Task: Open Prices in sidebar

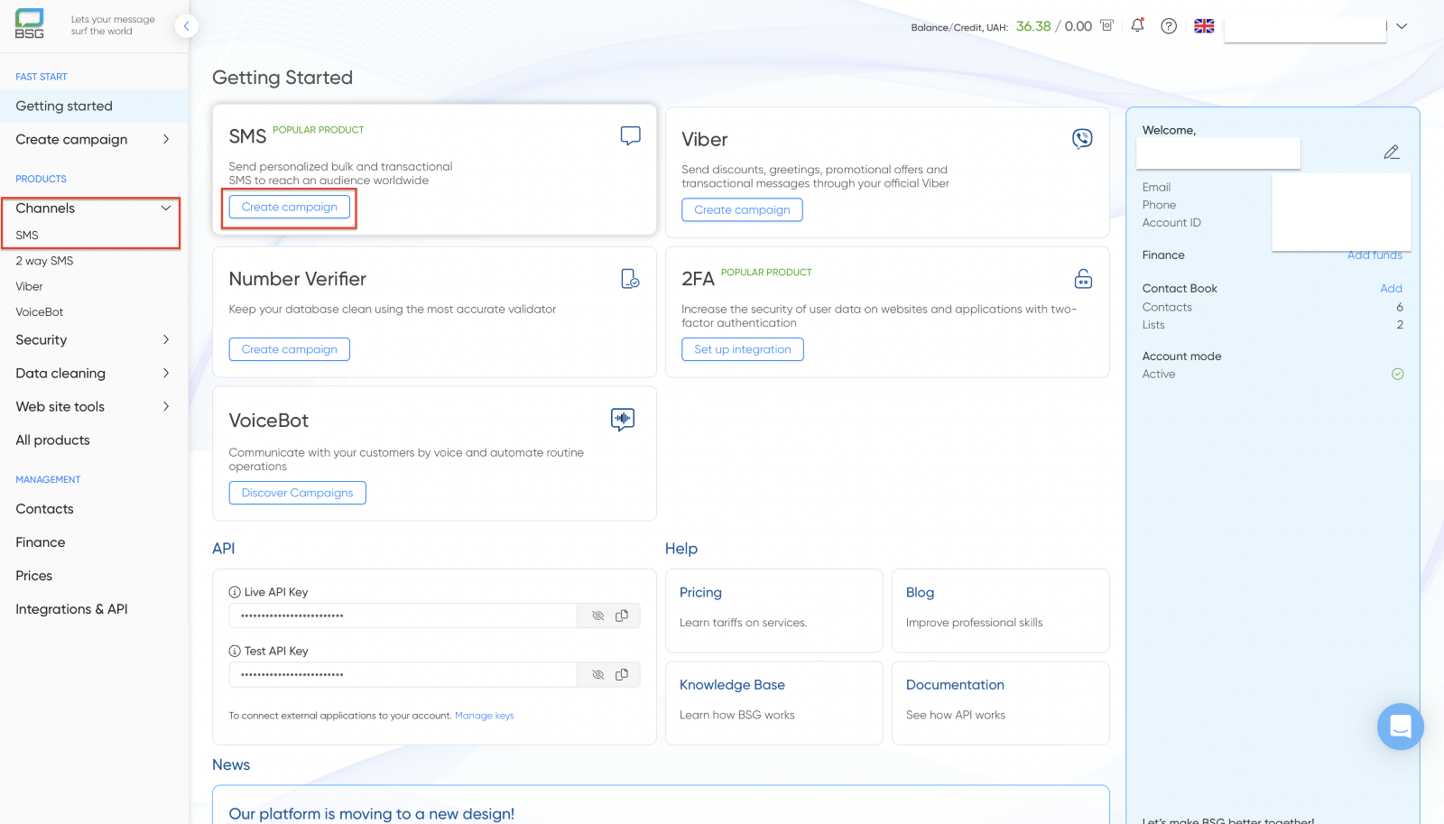Action: (x=34, y=576)
